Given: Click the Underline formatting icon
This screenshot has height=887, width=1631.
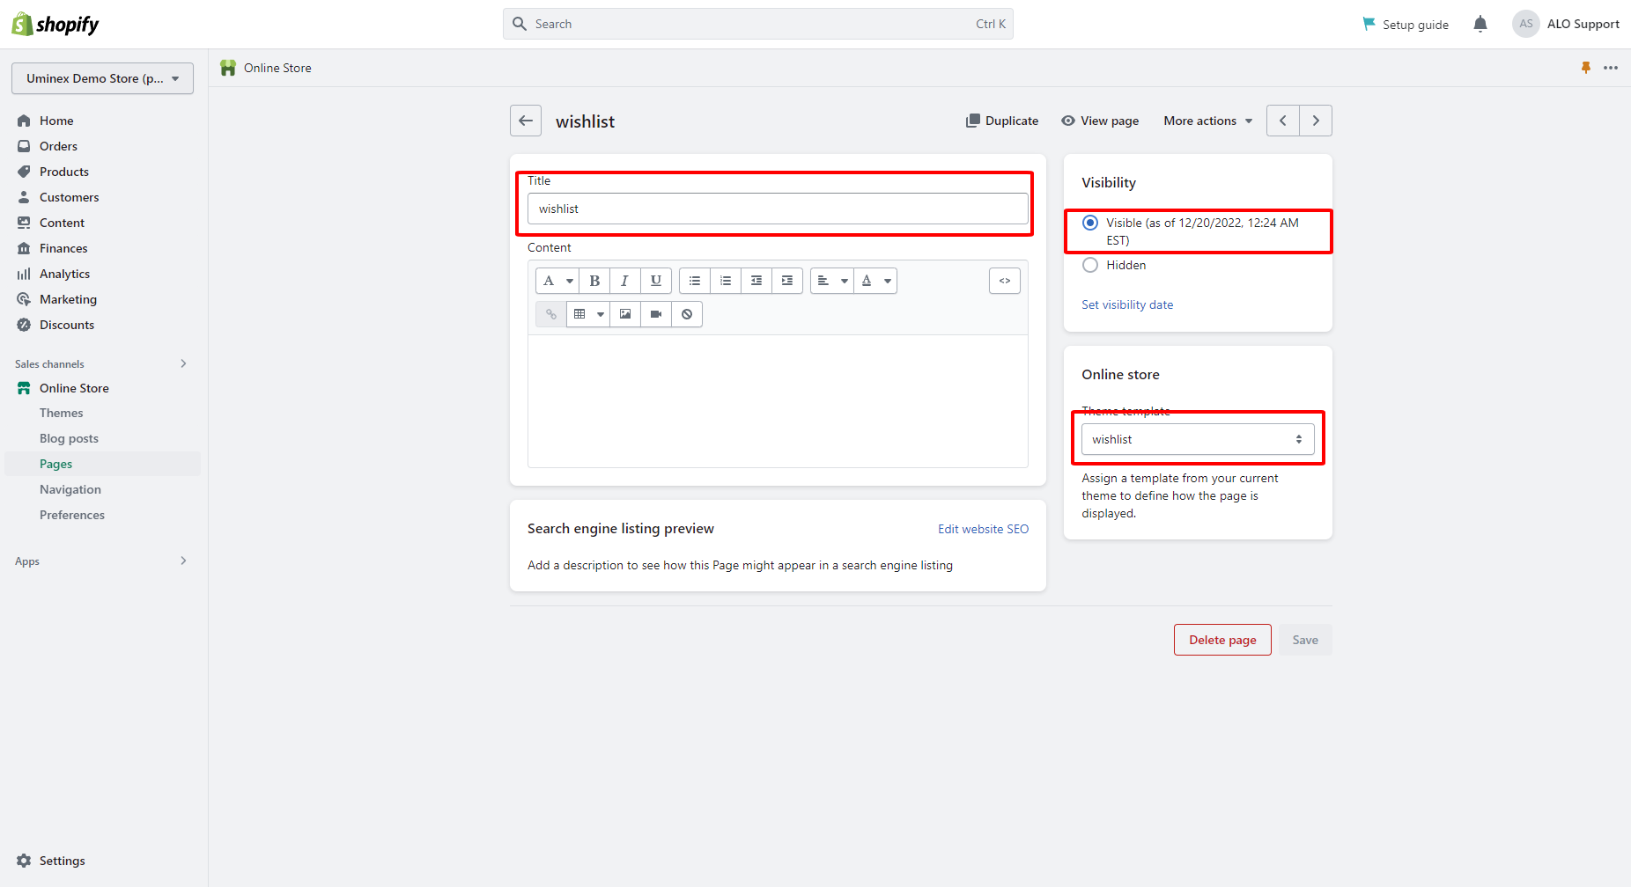Looking at the screenshot, I should click(655, 281).
